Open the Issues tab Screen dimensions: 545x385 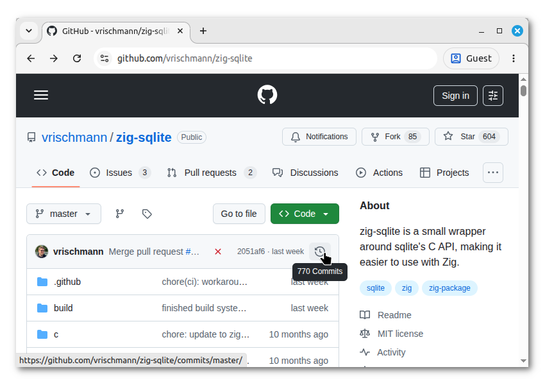point(120,173)
